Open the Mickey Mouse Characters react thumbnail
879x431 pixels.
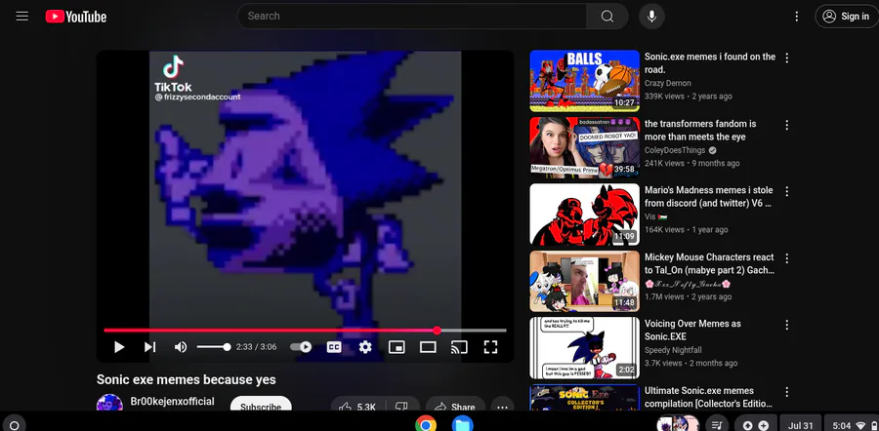(584, 281)
